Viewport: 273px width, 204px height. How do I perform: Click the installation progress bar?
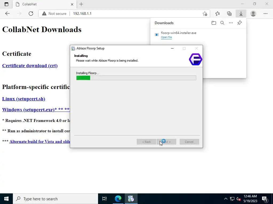coord(136,78)
